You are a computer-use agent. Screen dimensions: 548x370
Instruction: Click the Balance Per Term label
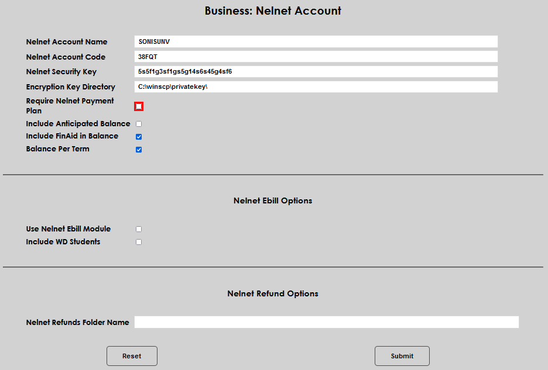coord(57,148)
